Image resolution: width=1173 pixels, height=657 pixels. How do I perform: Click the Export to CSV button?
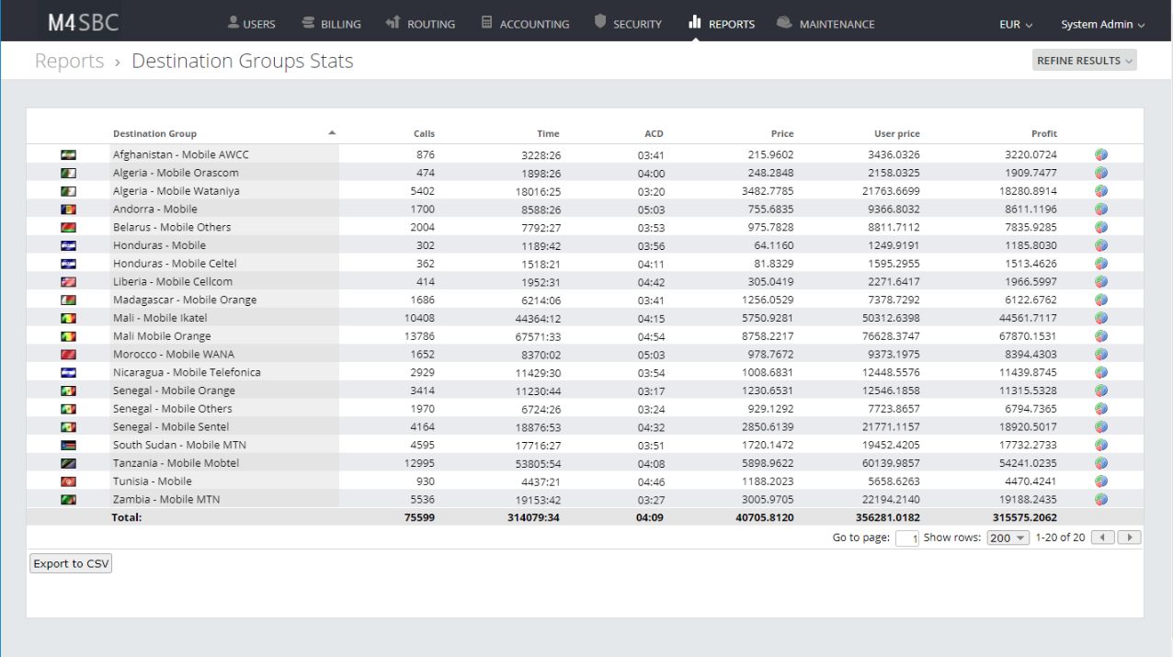click(x=70, y=562)
